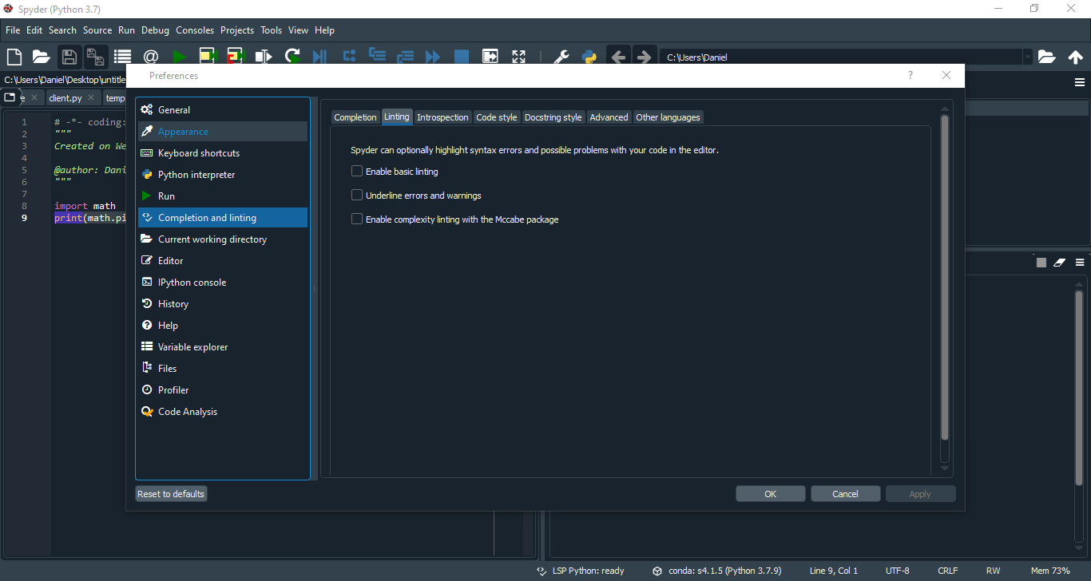Apply the preference changes
Image resolution: width=1091 pixels, height=581 pixels.
(x=920, y=493)
